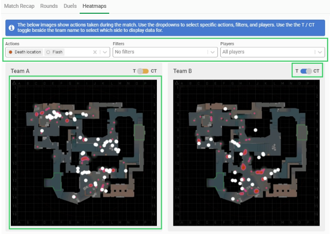
Task: Open the All players dropdown
Action: tap(272, 52)
